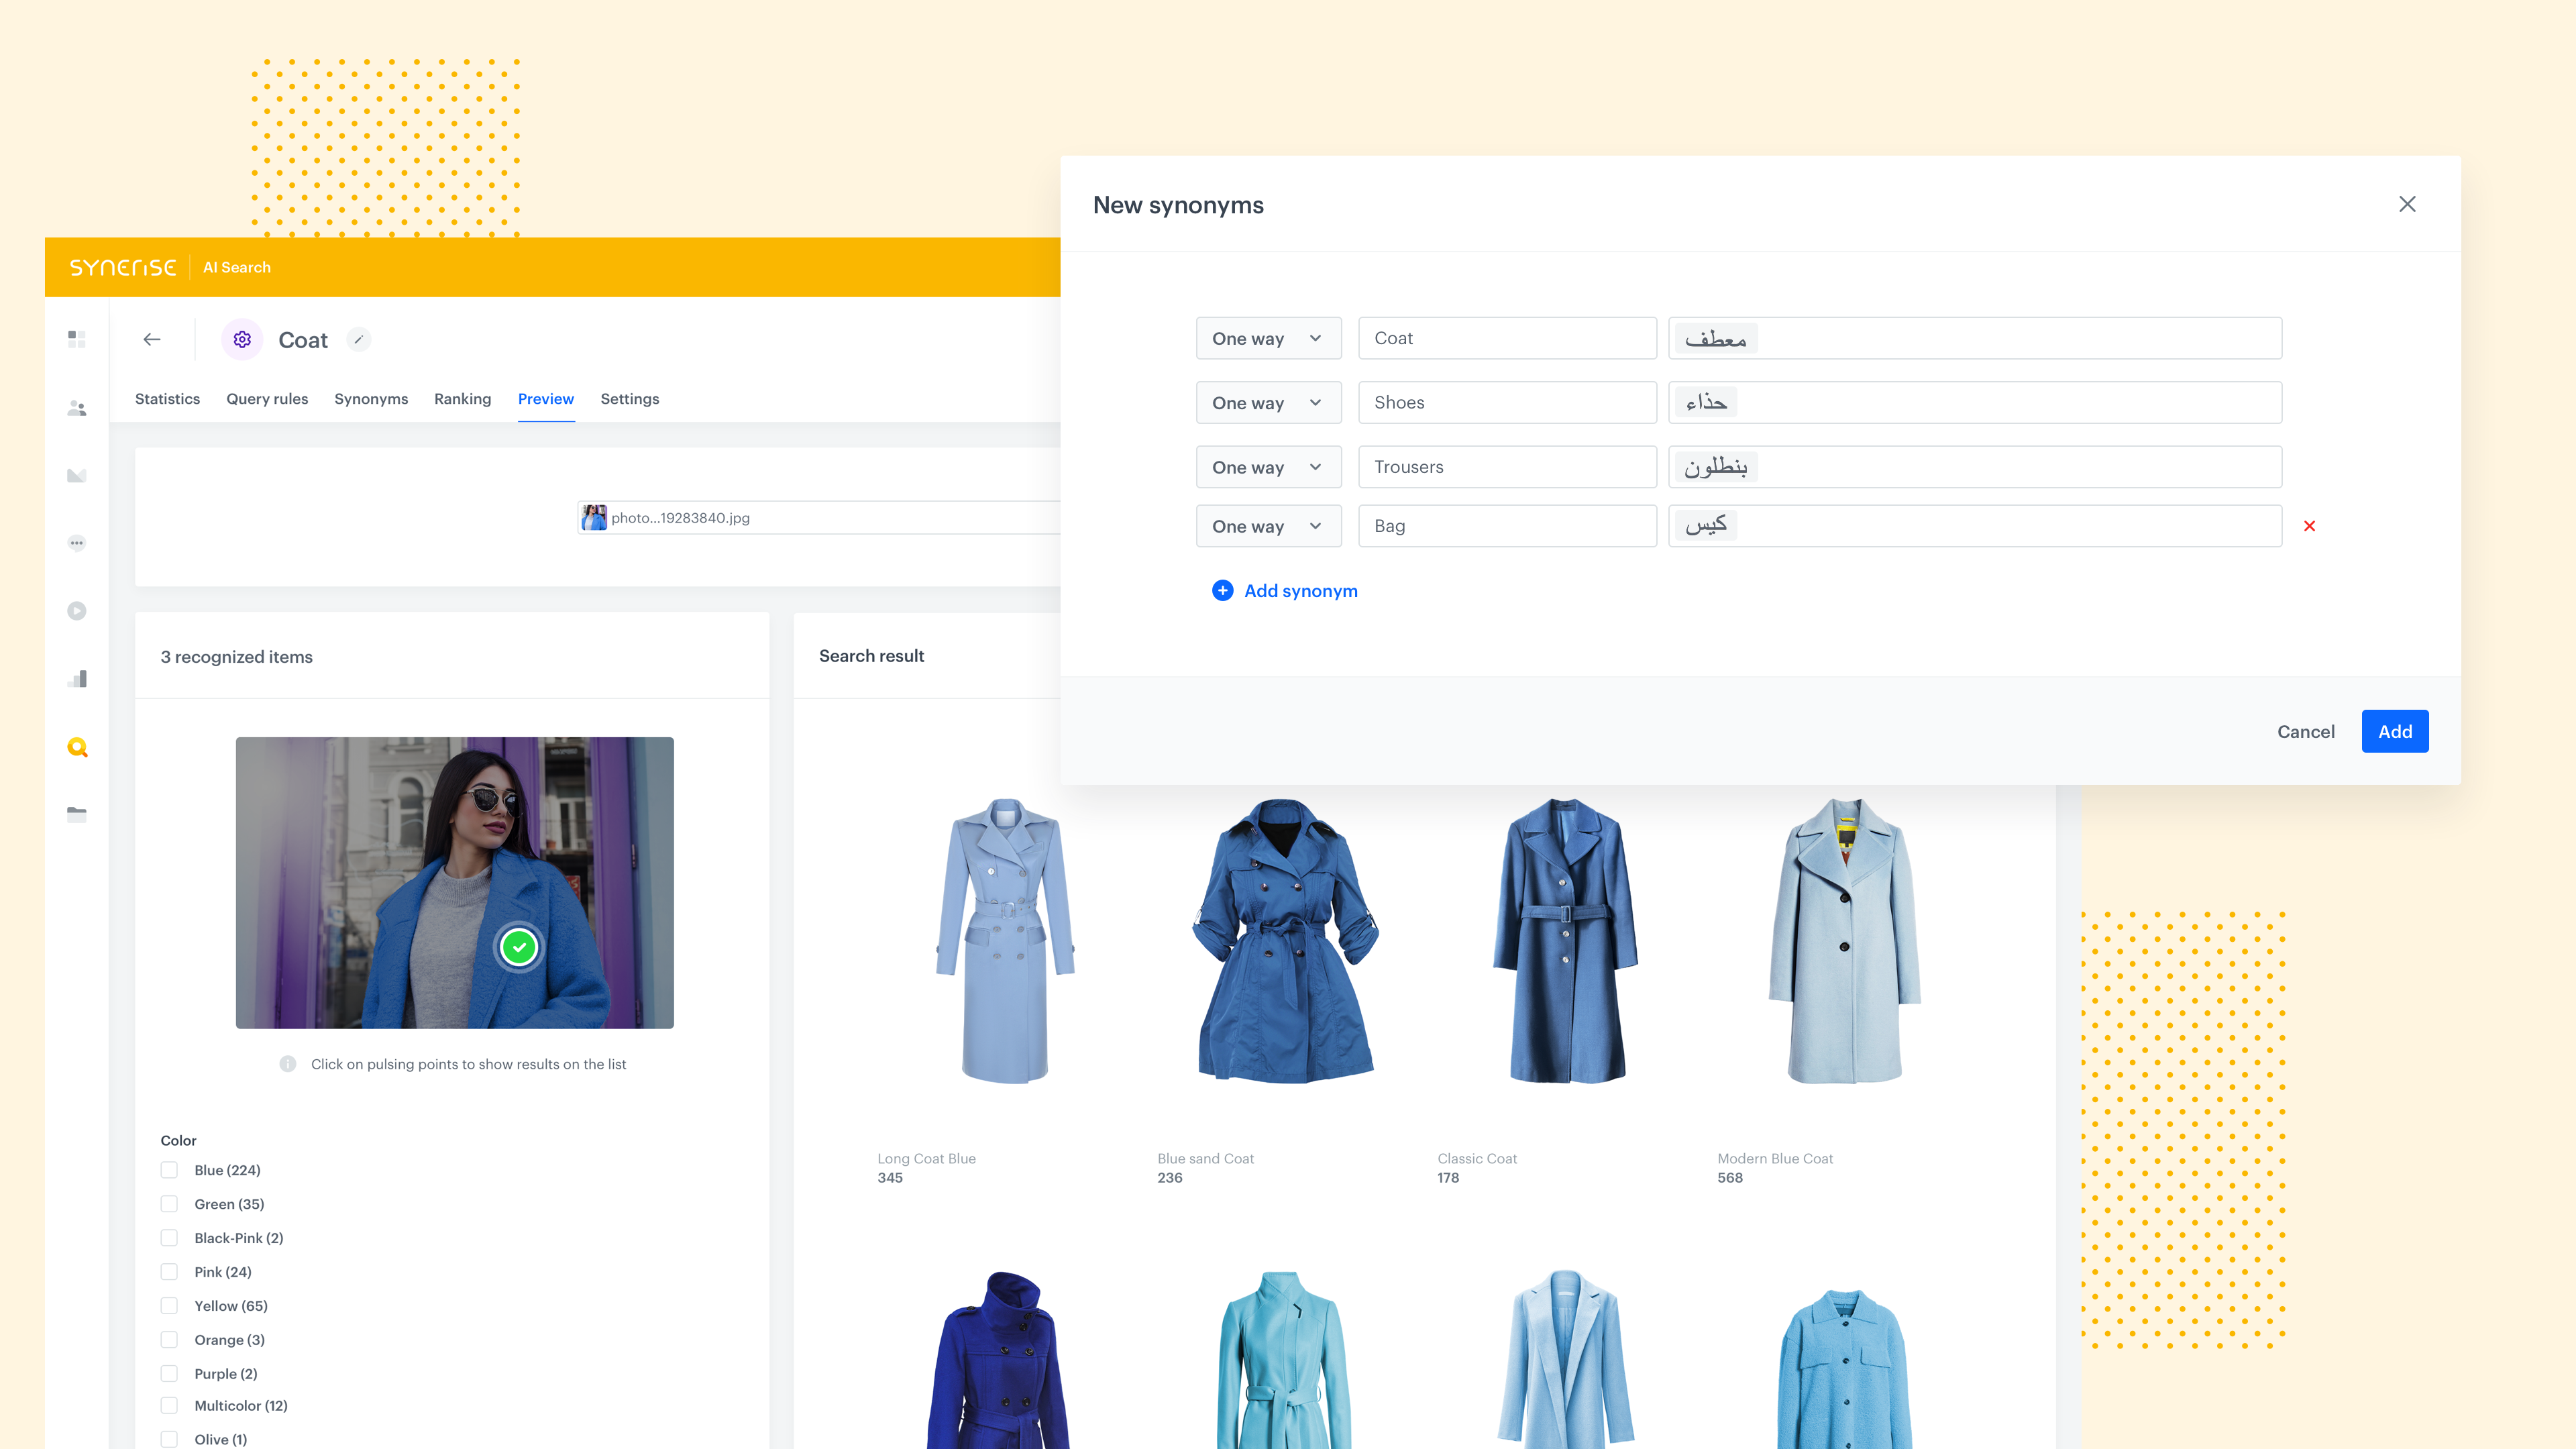Toggle the Yellow (65) color checkbox
This screenshot has height=1449, width=2576.
tap(169, 1306)
